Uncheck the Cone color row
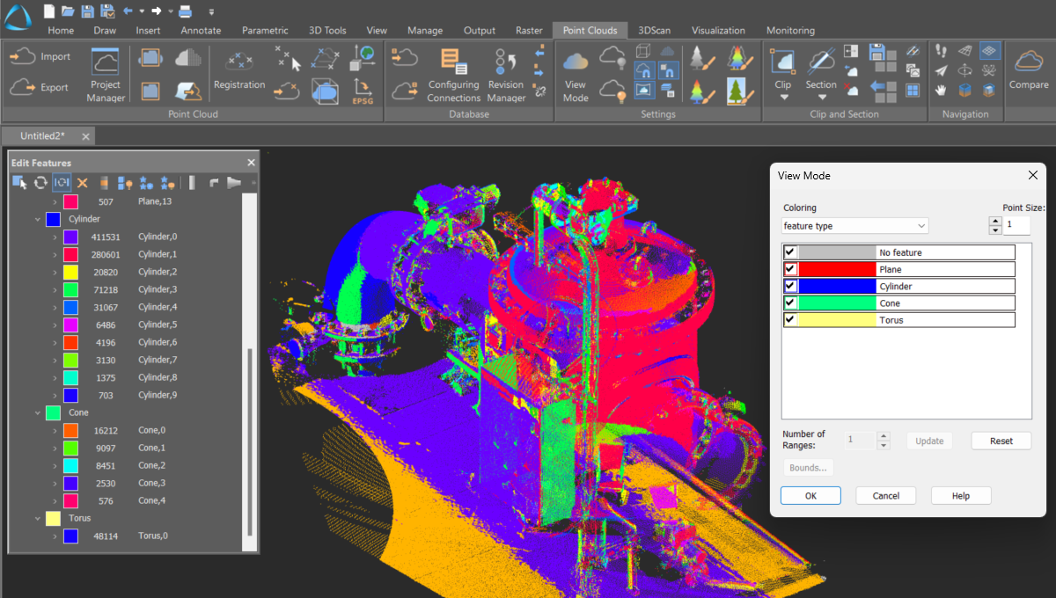The height and width of the screenshot is (598, 1056). pos(789,303)
